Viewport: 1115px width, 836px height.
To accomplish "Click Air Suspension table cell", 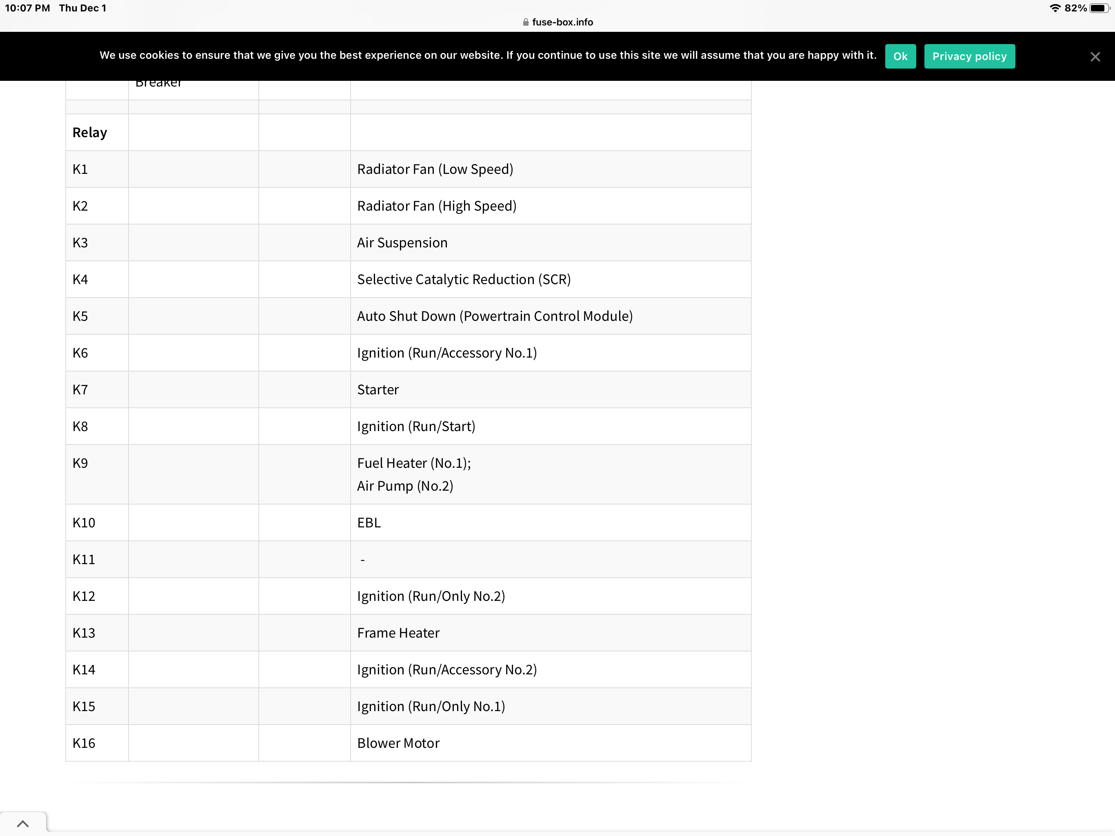I will click(402, 243).
